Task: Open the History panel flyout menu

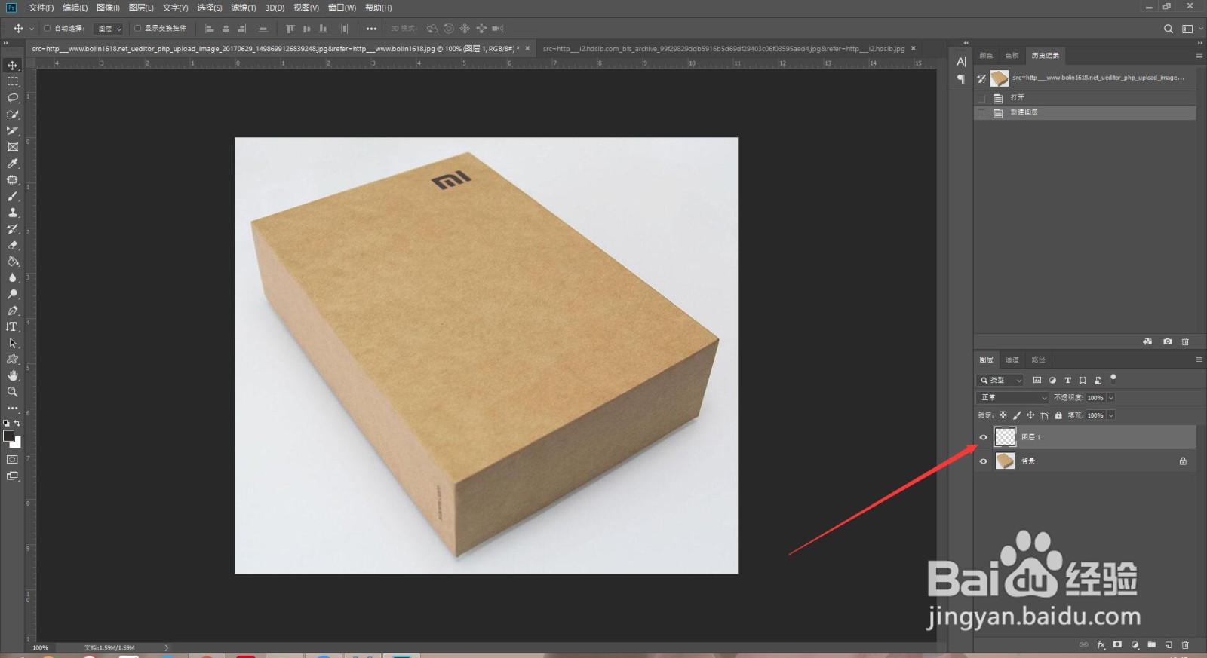Action: click(x=1199, y=55)
